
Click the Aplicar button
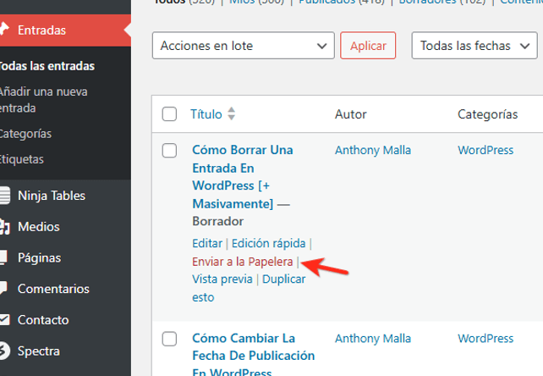368,46
